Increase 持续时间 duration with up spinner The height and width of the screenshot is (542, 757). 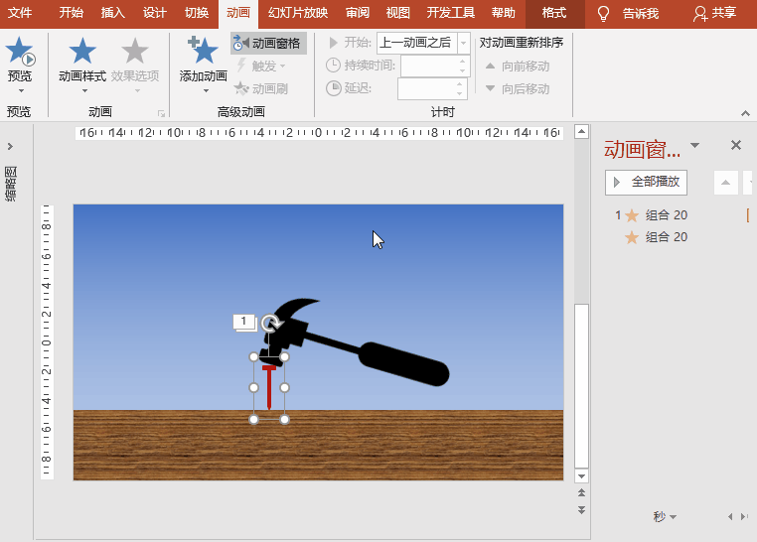pos(463,62)
